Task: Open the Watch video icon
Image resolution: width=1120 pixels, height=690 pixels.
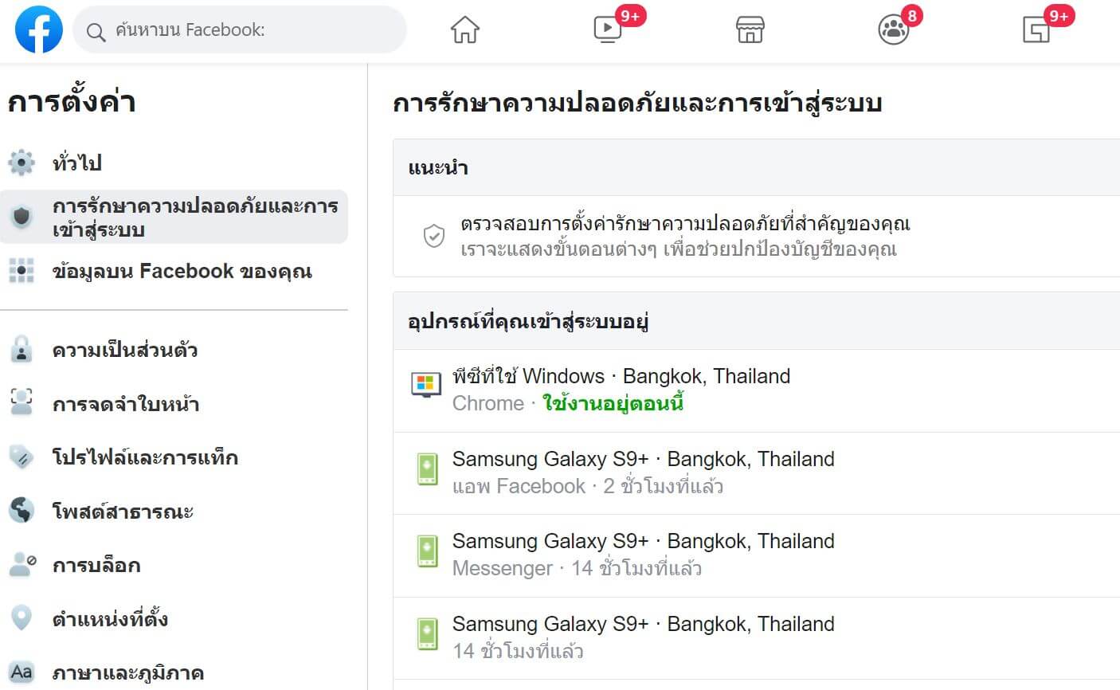Action: tap(608, 30)
